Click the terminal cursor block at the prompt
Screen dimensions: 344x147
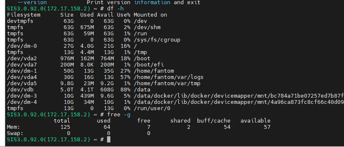tap(108, 139)
